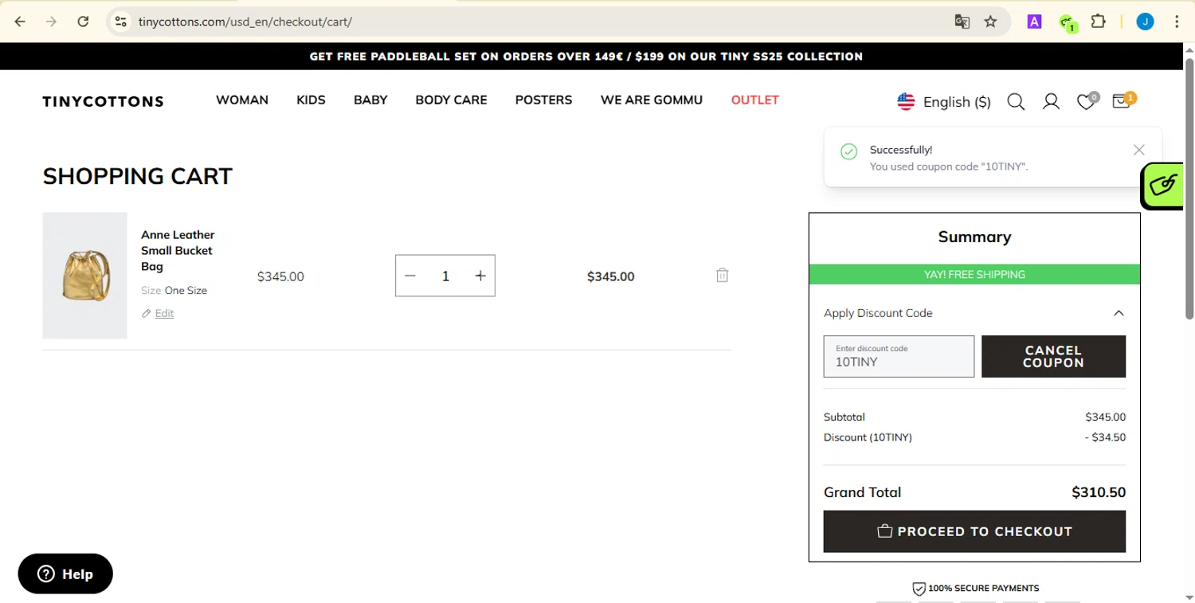The width and height of the screenshot is (1195, 603).
Task: Click PROCEED TO CHECKOUT
Action: pyautogui.click(x=974, y=531)
